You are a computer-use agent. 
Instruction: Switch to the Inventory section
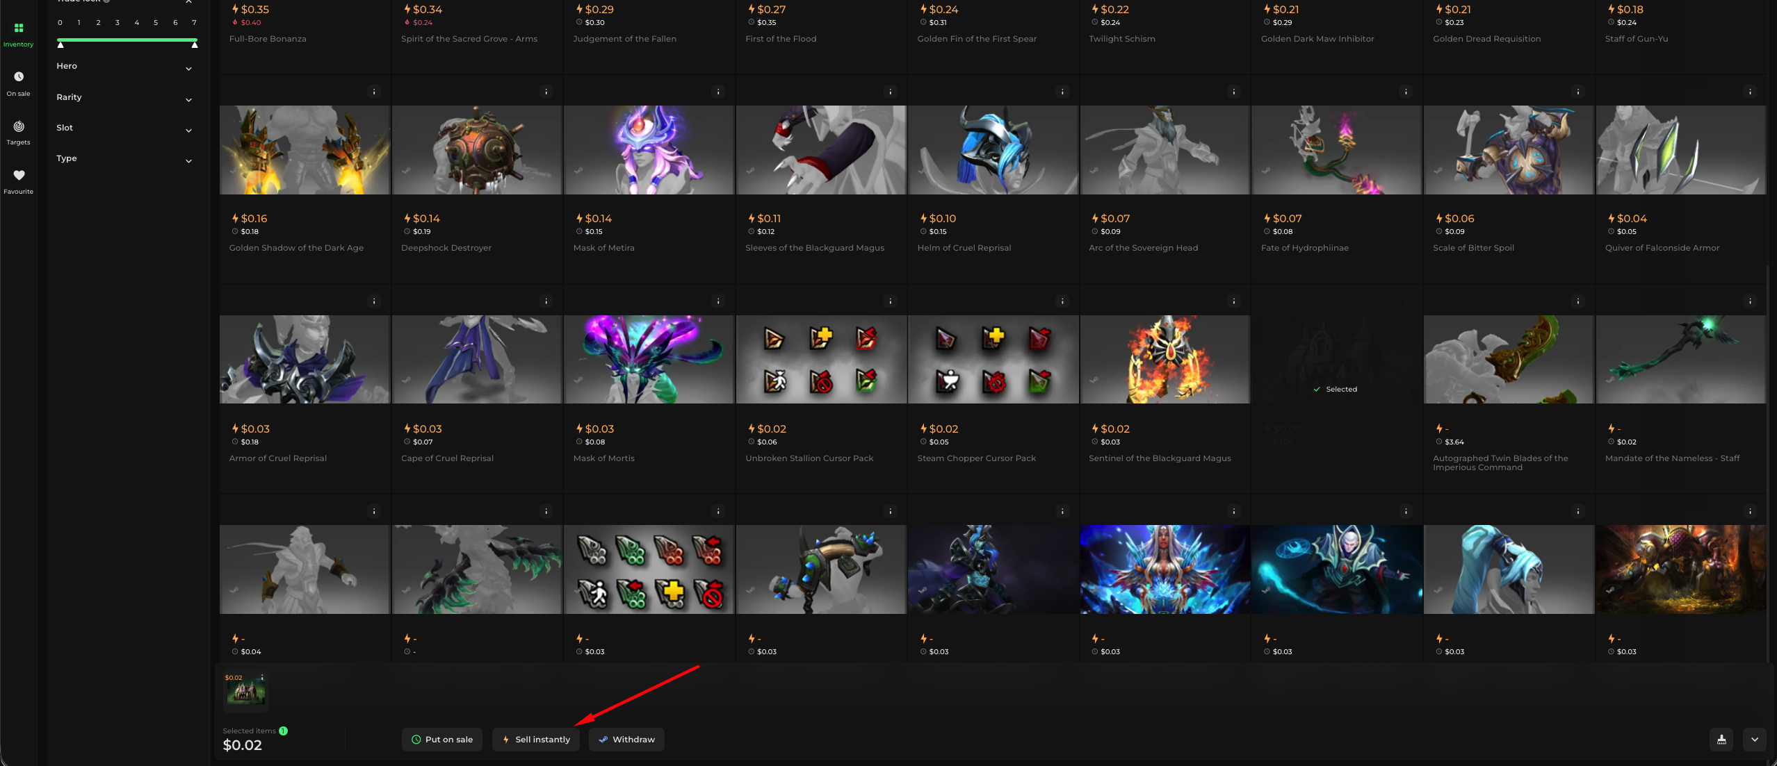coord(19,35)
